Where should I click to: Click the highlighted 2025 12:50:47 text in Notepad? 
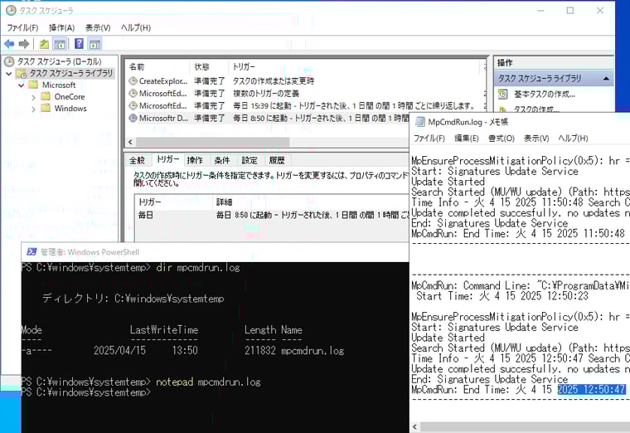click(x=591, y=389)
